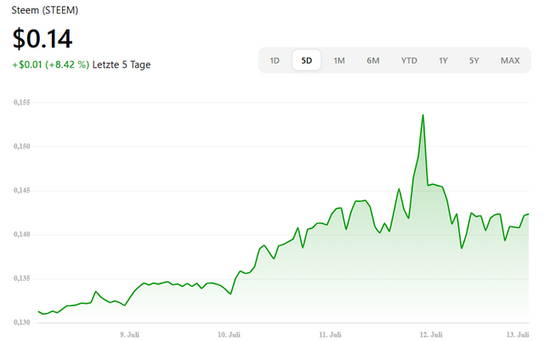Click the Steem (STEEM) title
Screen dimensions: 544x341
45,10
